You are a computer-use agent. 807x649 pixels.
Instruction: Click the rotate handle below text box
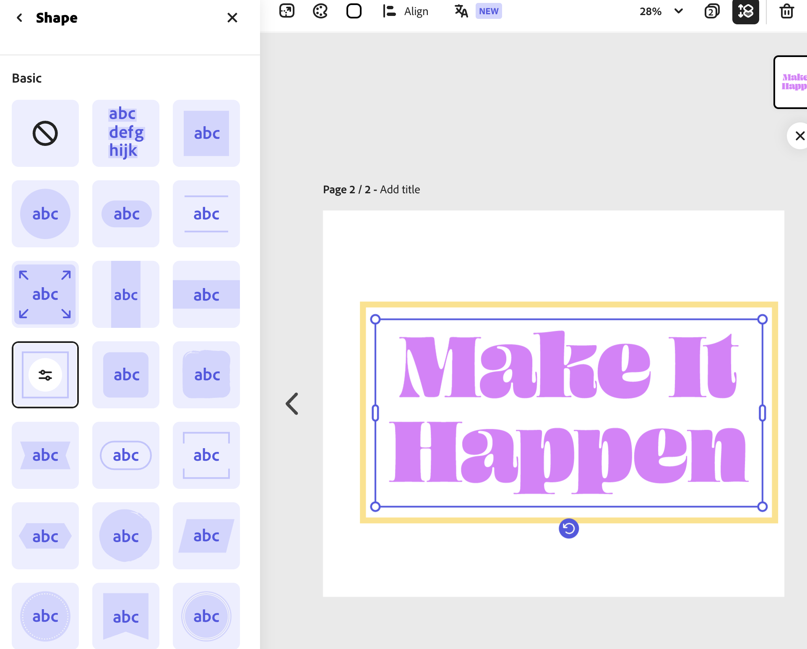(569, 528)
